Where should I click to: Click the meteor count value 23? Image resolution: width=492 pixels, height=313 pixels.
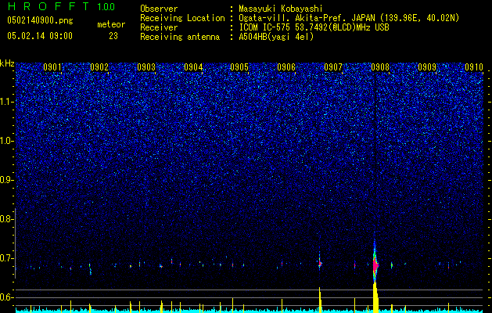pyautogui.click(x=113, y=36)
